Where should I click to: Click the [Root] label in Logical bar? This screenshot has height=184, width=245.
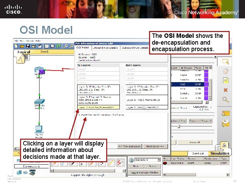(44, 51)
